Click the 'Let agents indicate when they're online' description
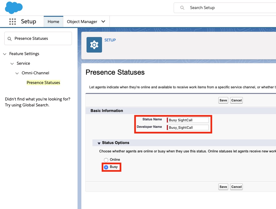Screen dimensions: 276x209 pyautogui.click(x=183, y=87)
